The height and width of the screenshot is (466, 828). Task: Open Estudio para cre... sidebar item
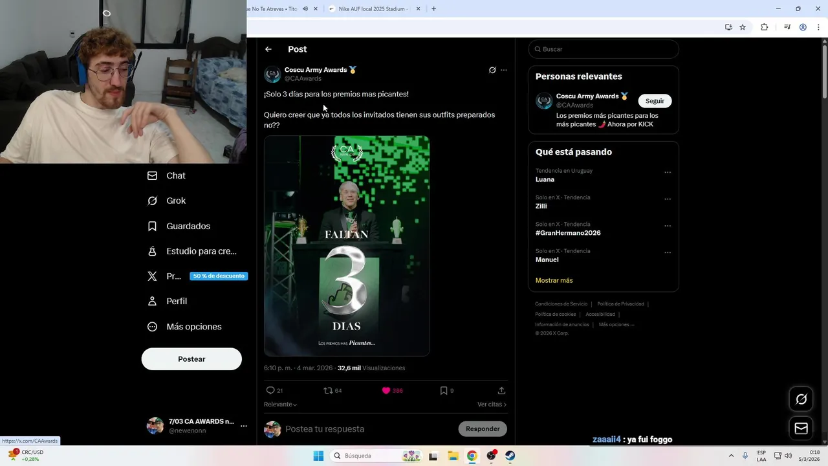pos(191,251)
